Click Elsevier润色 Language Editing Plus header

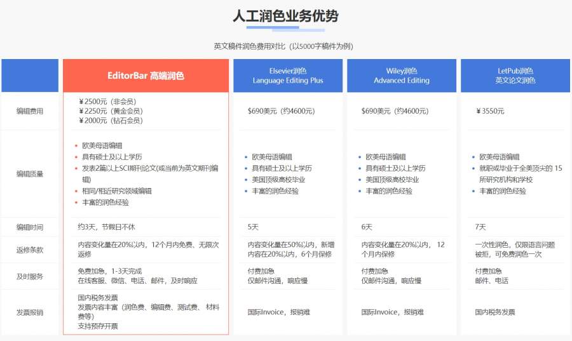pyautogui.click(x=288, y=76)
